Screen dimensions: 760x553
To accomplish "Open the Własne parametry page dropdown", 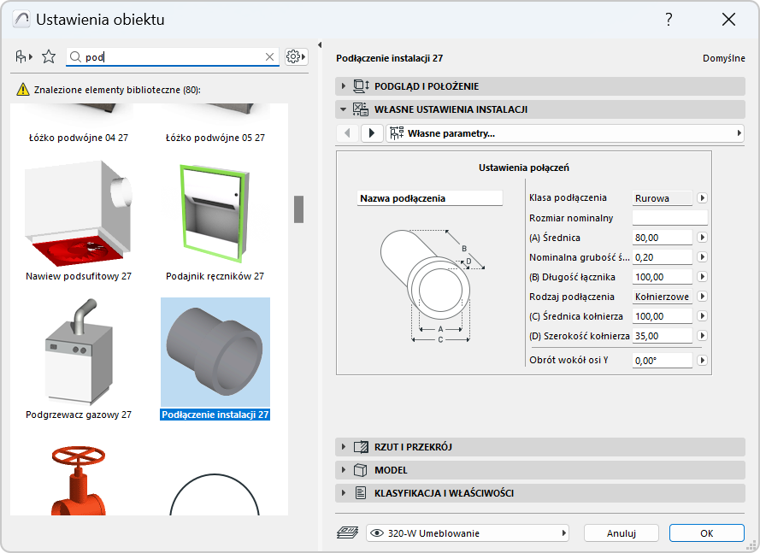I will tap(565, 133).
